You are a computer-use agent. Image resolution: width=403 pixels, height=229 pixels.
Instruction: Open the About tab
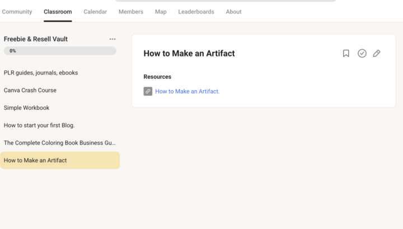(233, 12)
